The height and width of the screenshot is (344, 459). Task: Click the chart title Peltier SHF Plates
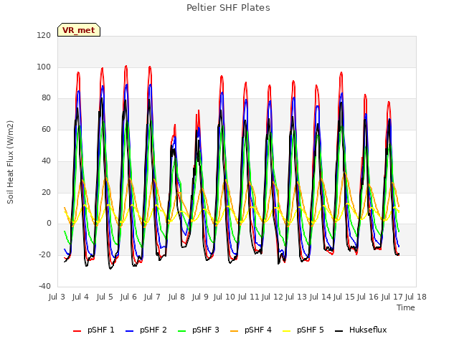pyautogui.click(x=228, y=8)
